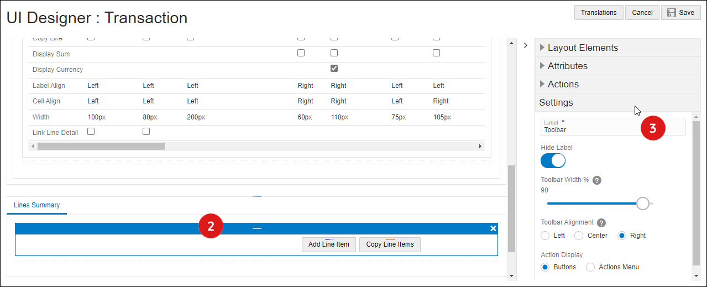Click the minimize dash on the blue toolbar header
Viewport: 707px width, 287px height.
(257, 228)
